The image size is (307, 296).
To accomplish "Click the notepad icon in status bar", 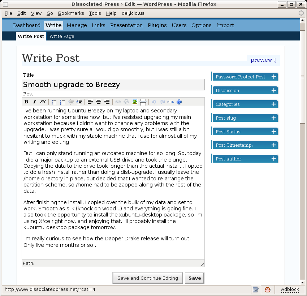I will point(255,289).
